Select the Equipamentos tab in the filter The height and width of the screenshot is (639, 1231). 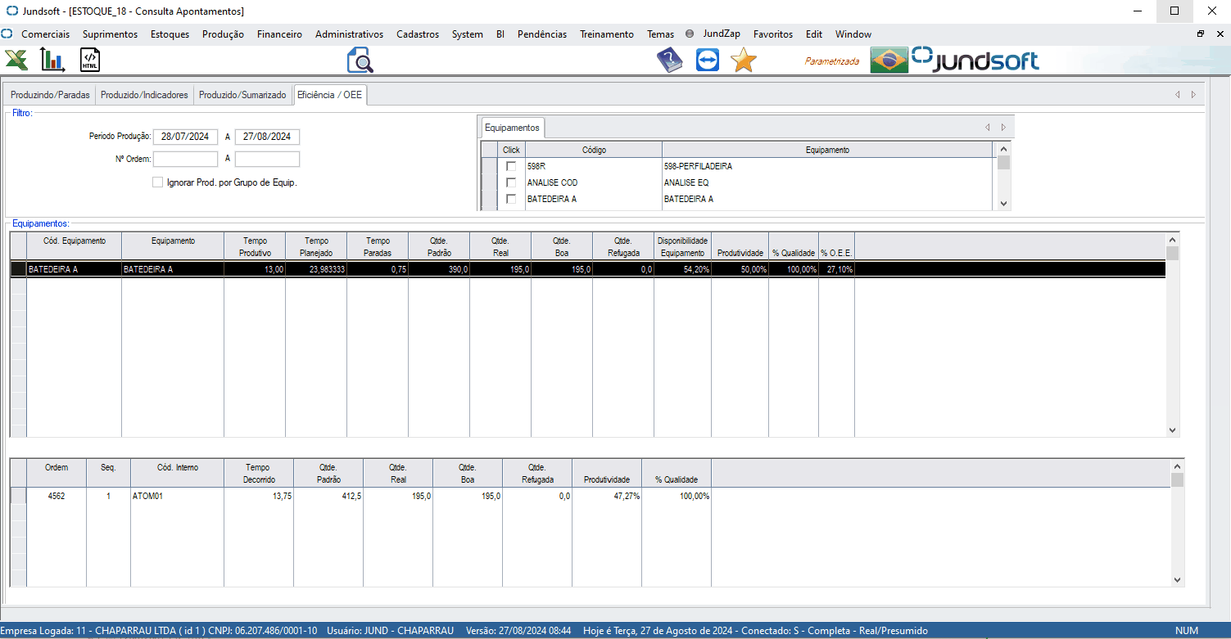[512, 128]
